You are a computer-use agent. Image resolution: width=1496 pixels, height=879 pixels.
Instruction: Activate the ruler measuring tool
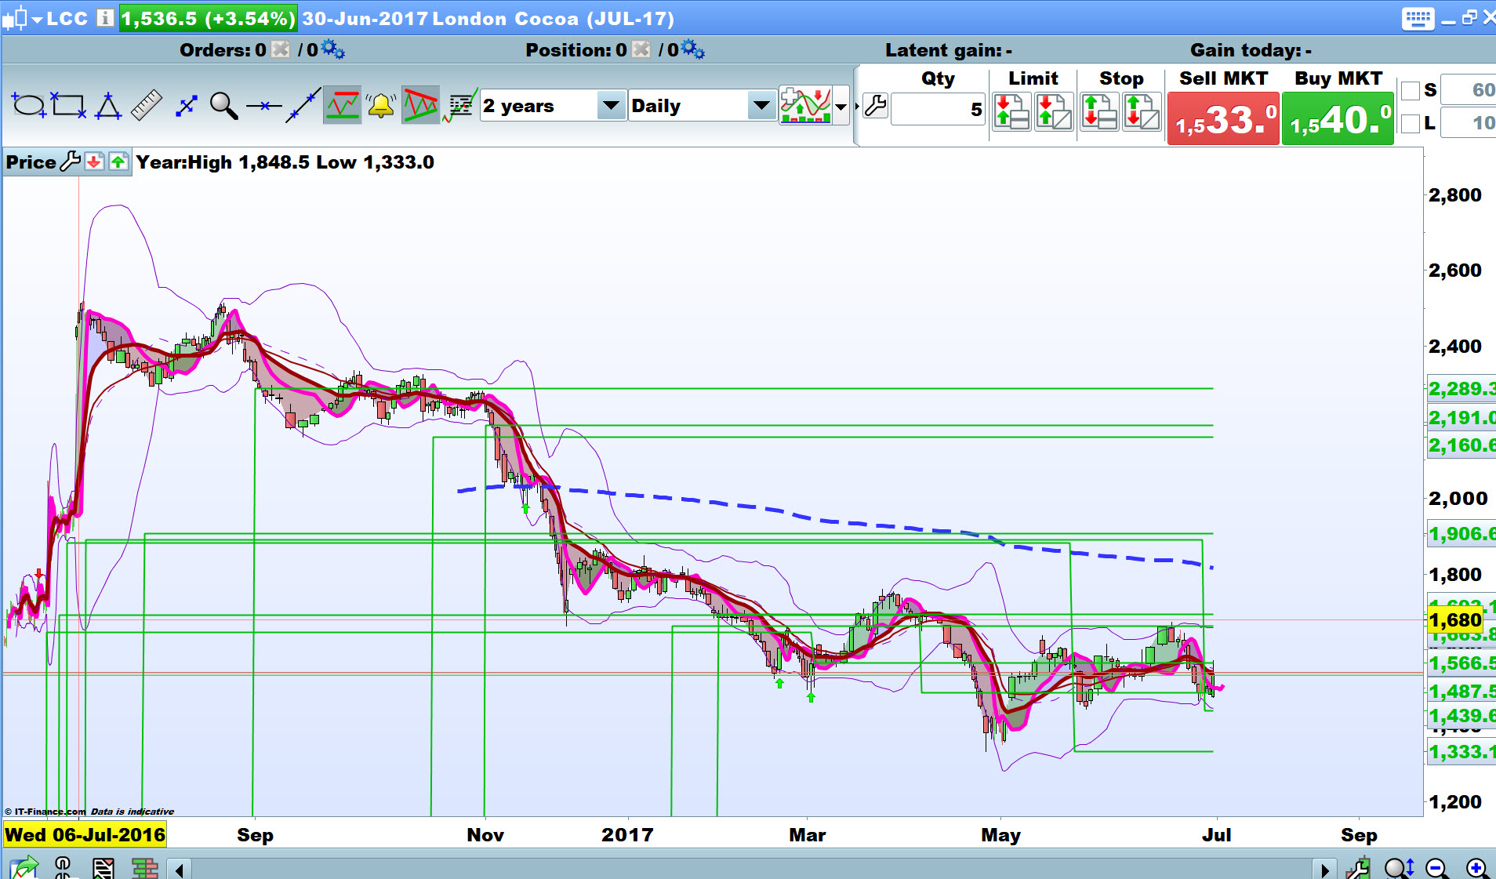tap(146, 105)
